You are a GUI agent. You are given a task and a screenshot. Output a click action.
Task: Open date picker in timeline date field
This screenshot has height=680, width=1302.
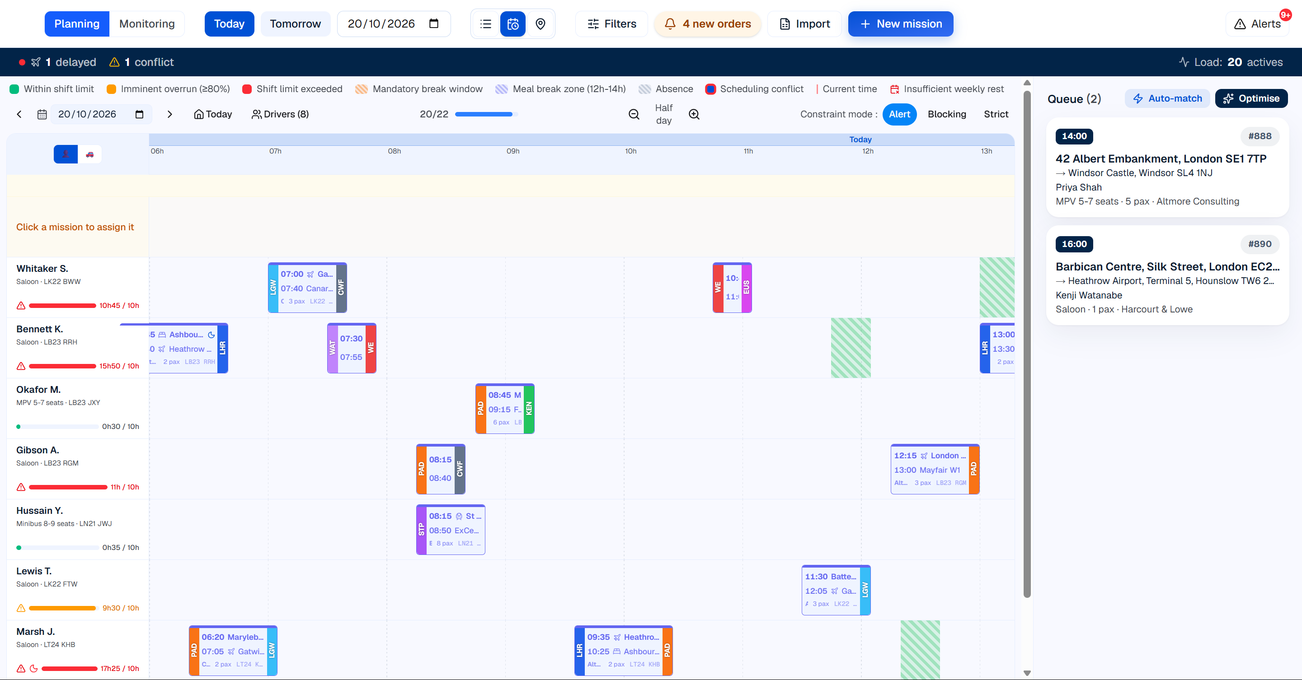(x=140, y=114)
